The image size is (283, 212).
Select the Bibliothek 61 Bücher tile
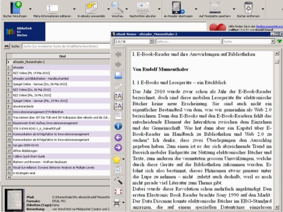click(24, 31)
